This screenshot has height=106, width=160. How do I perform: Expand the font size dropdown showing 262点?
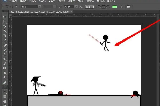click(77, 7)
